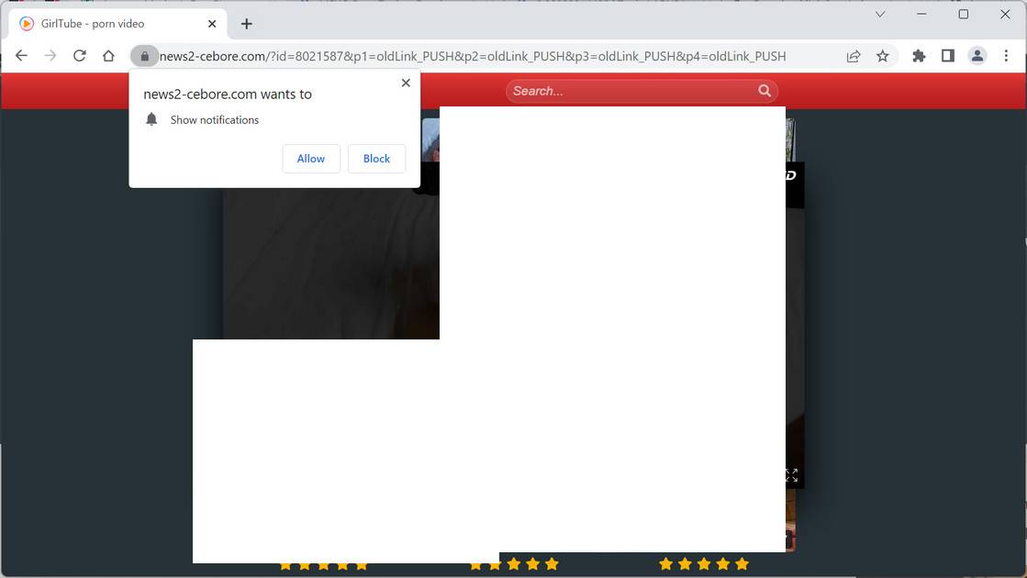Close the GirlTube tab
The width and height of the screenshot is (1027, 578).
pos(212,24)
